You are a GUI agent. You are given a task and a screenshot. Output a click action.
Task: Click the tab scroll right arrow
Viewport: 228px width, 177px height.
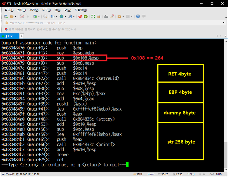(220, 36)
